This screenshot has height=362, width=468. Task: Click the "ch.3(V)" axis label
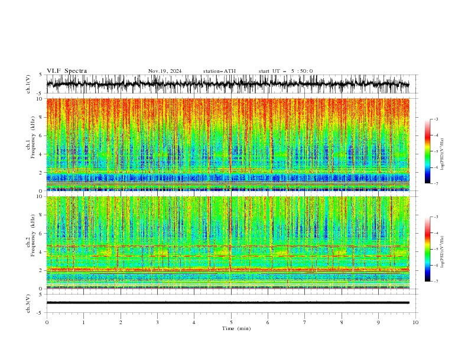pyautogui.click(x=28, y=303)
